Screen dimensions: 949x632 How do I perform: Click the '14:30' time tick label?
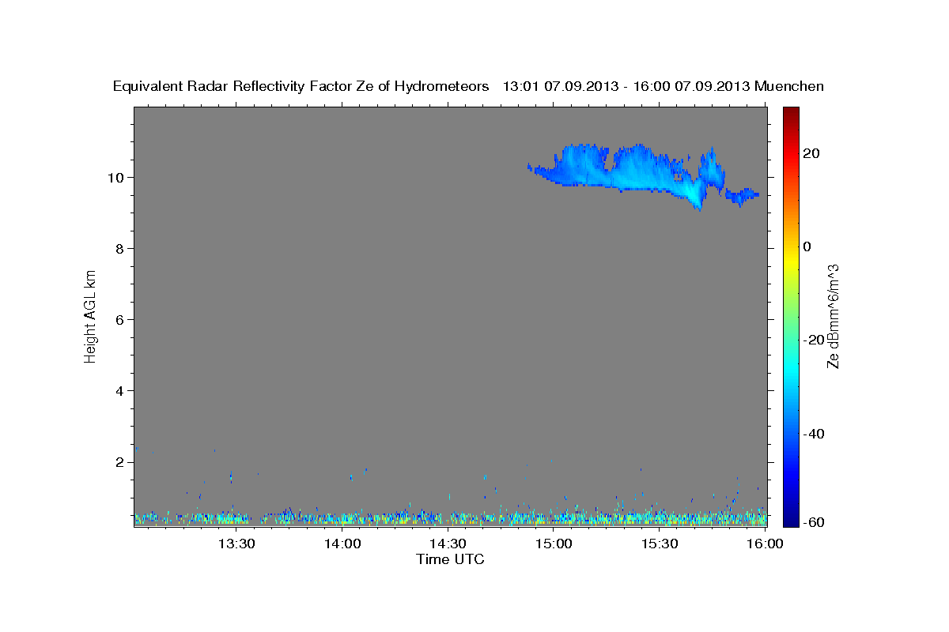coord(448,544)
